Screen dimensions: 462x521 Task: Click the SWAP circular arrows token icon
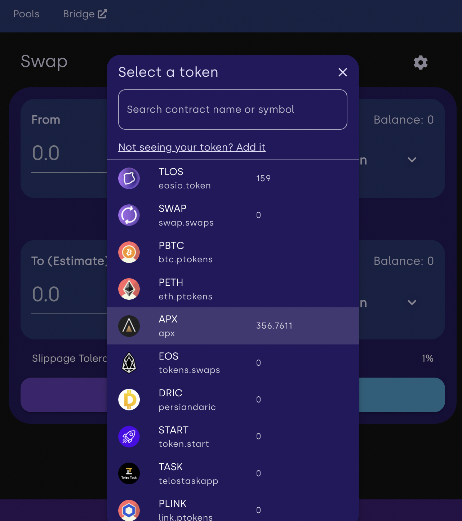(x=129, y=215)
